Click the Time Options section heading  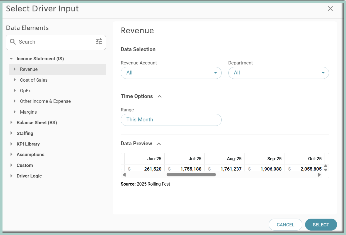tap(137, 96)
